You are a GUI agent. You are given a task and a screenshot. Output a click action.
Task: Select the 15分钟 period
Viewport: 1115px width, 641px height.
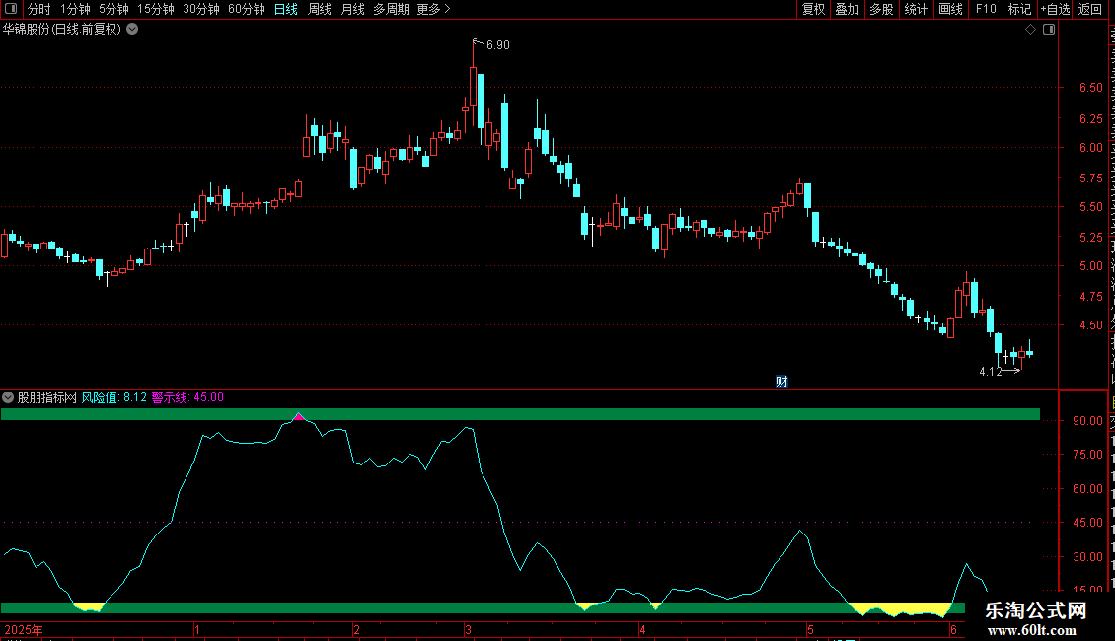point(155,9)
